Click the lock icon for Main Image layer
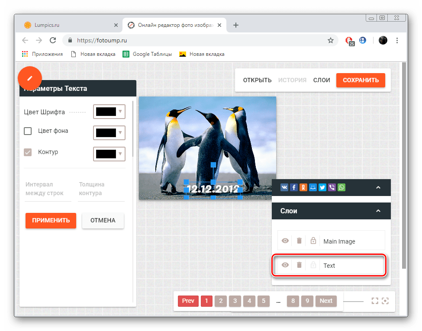This screenshot has width=422, height=331. [x=313, y=241]
